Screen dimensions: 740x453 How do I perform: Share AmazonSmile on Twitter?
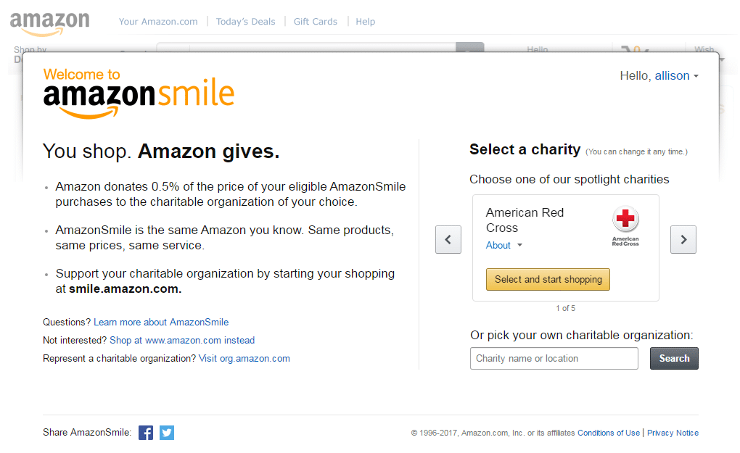coord(167,433)
